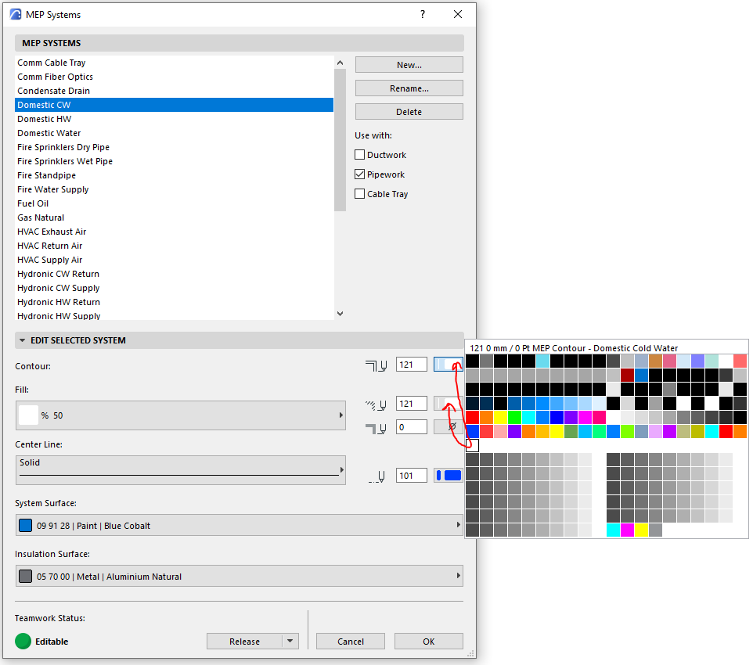Click the contour pen icon

click(376, 366)
